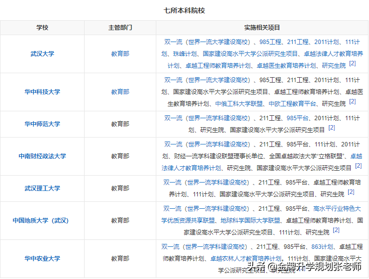This screenshot has height=279, width=369.
Task: Click reference [2] in 中南财经政法大学 row
Action: point(358,166)
